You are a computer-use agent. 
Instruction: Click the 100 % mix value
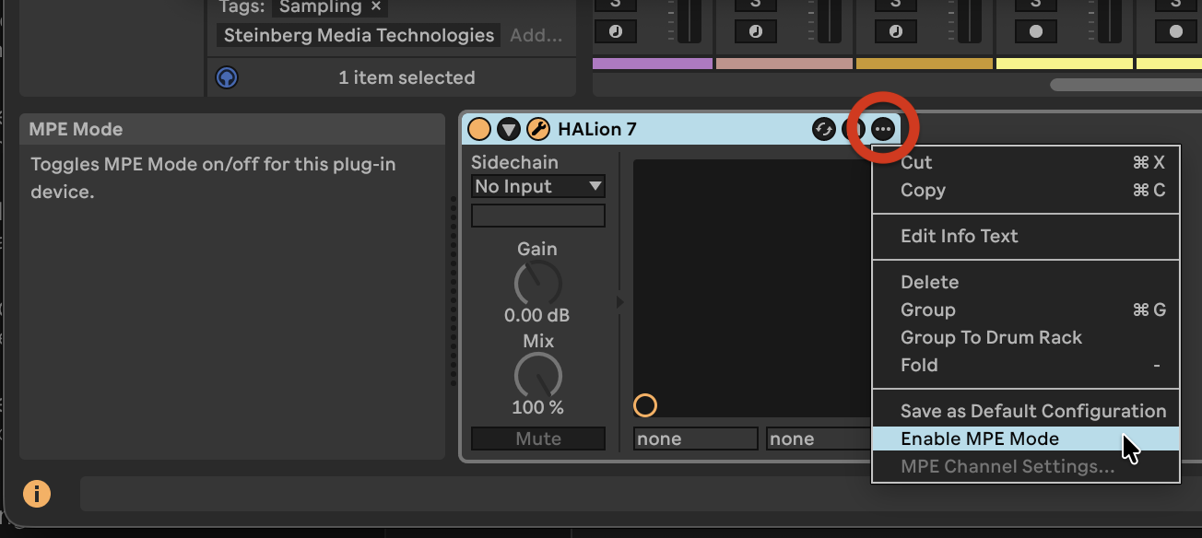pyautogui.click(x=538, y=407)
